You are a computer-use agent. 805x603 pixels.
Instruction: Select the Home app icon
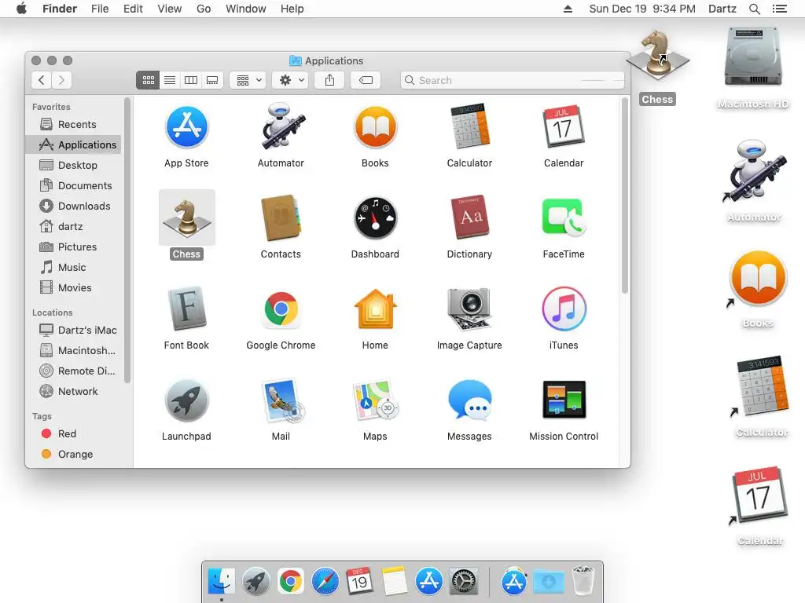click(x=375, y=309)
